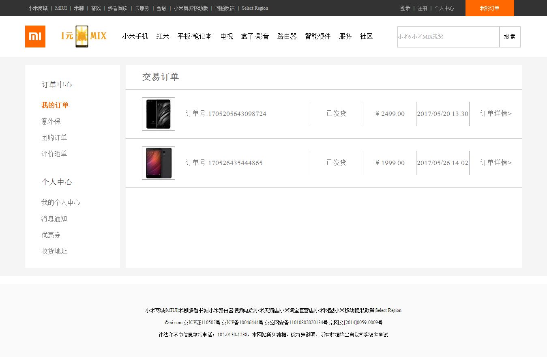This screenshot has height=357, width=547.
Task: Select 我的个人中心 in the sidebar
Action: pos(61,202)
